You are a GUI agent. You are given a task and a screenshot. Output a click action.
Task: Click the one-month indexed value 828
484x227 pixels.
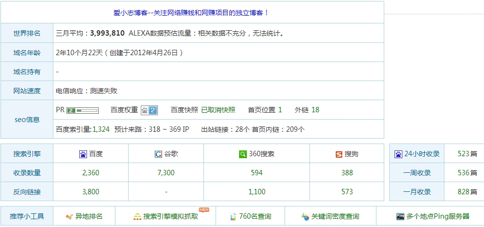point(463,192)
